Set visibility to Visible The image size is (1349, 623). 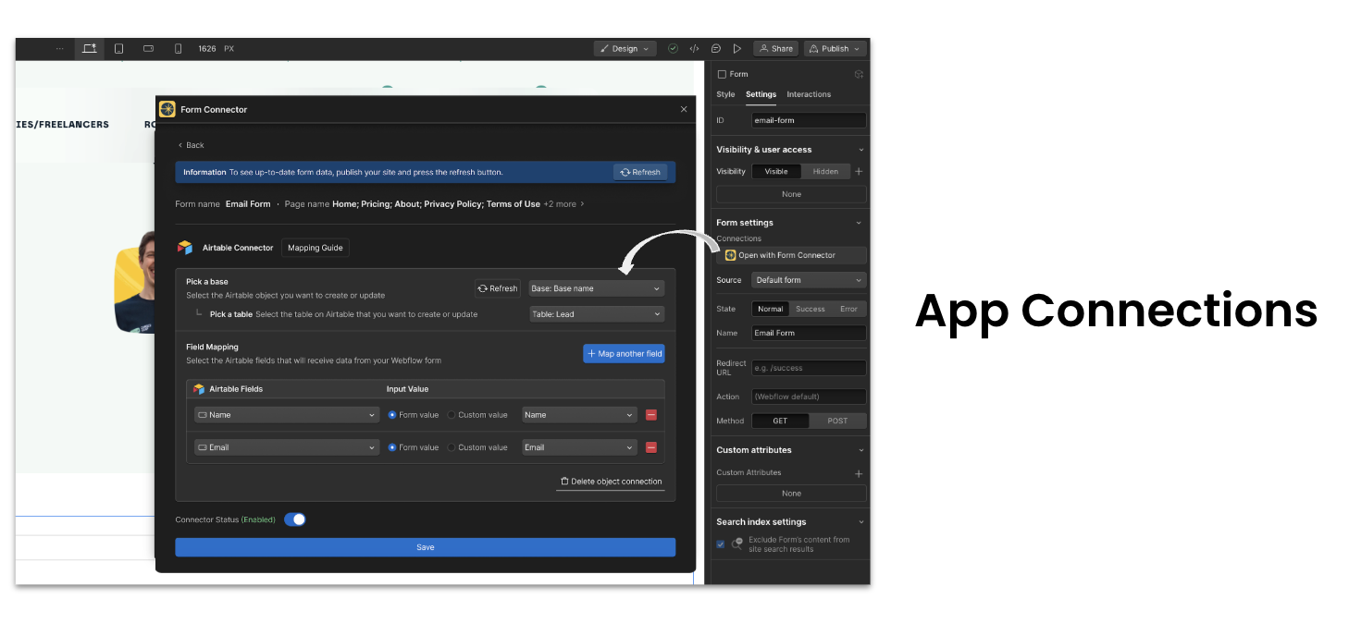point(776,171)
